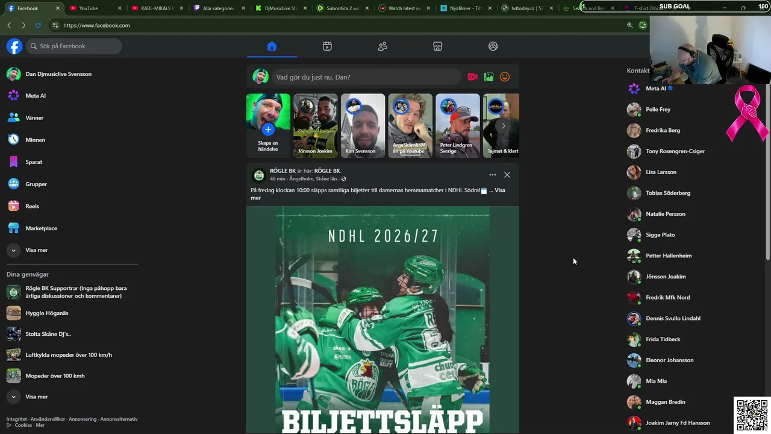Open Skapa en händelse story card
This screenshot has height=434, width=771.
[x=268, y=125]
